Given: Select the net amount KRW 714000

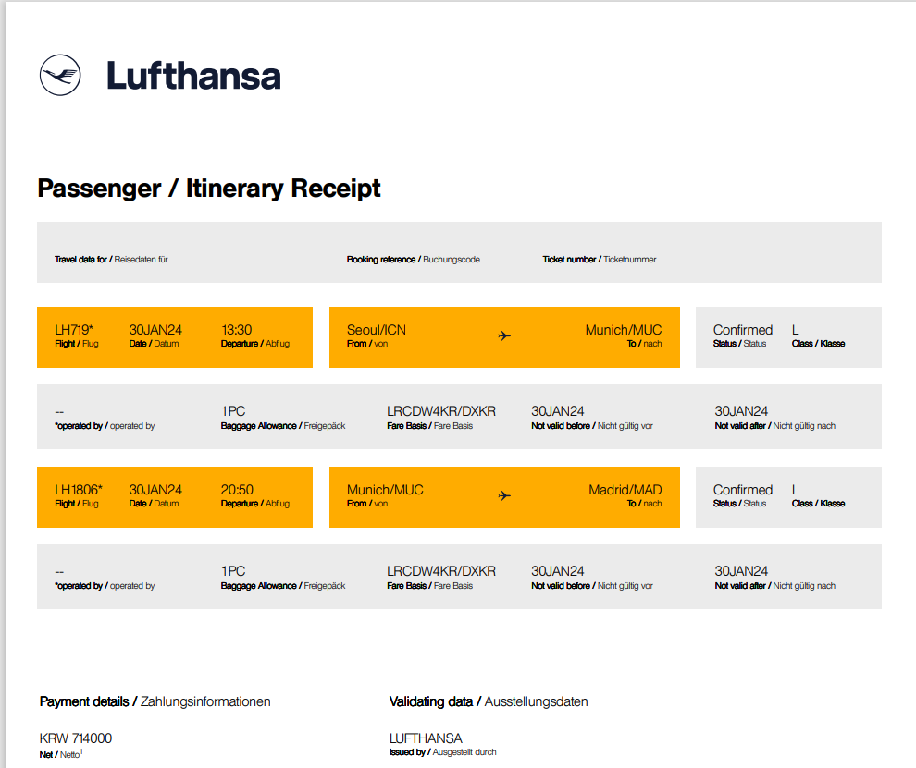Looking at the screenshot, I should click(75, 738).
